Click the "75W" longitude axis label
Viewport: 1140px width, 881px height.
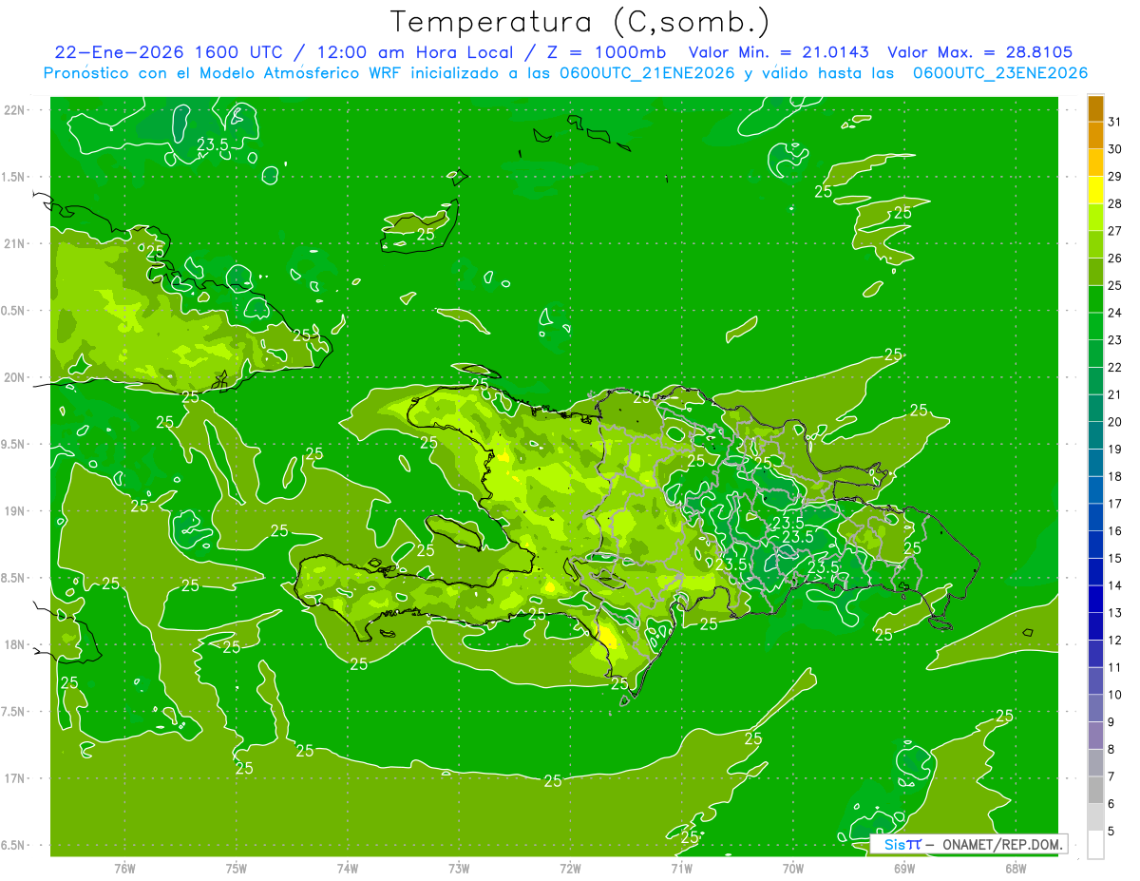pos(237,869)
